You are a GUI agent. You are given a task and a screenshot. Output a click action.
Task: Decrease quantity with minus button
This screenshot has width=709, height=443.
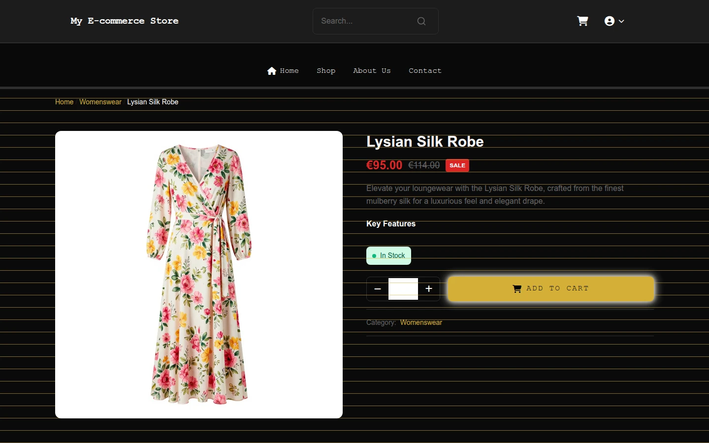point(378,289)
